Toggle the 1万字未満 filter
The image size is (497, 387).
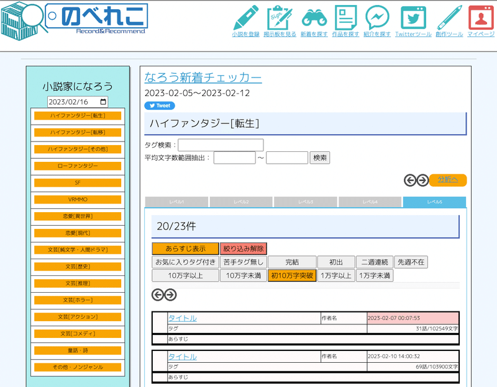[x=375, y=275]
